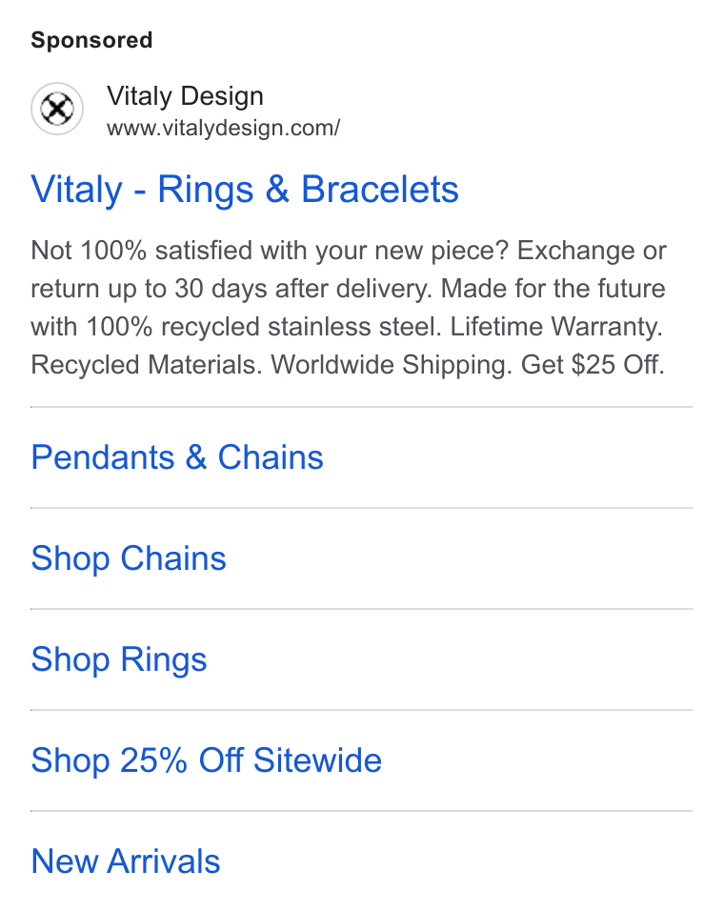
Task: Click the www.vitalydesign.com URL text
Action: [224, 128]
